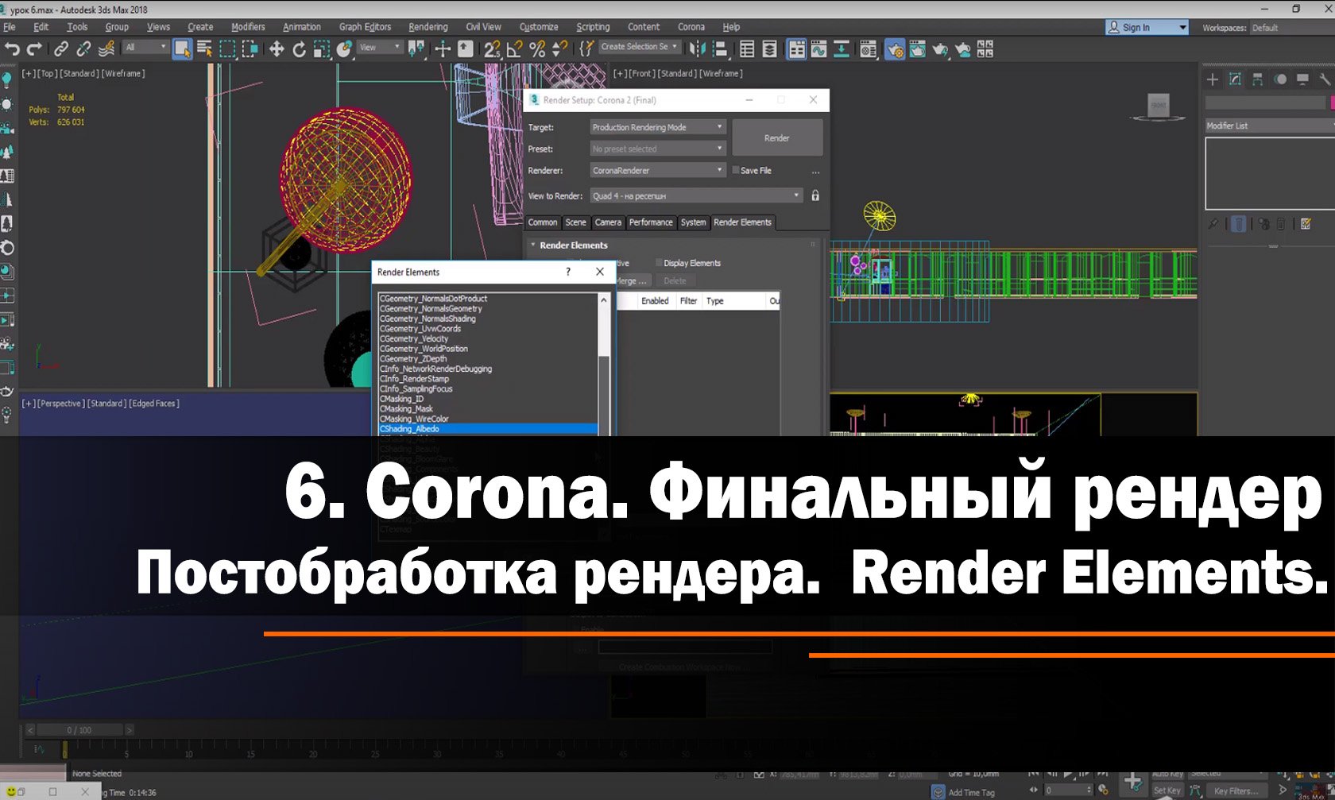The width and height of the screenshot is (1335, 800).
Task: Enable the Display Elements checkbox
Action: 660,263
